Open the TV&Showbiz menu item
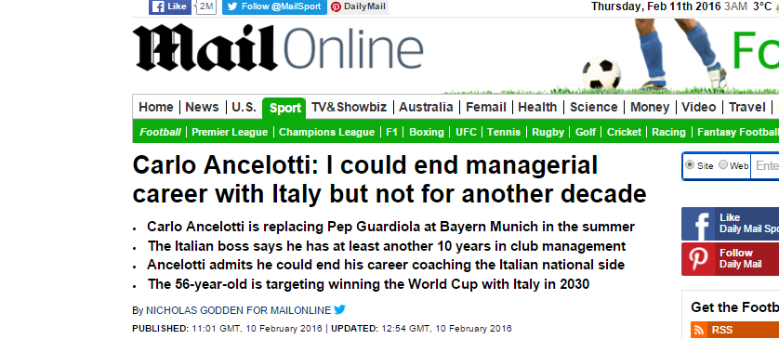The width and height of the screenshot is (779, 339). [349, 107]
